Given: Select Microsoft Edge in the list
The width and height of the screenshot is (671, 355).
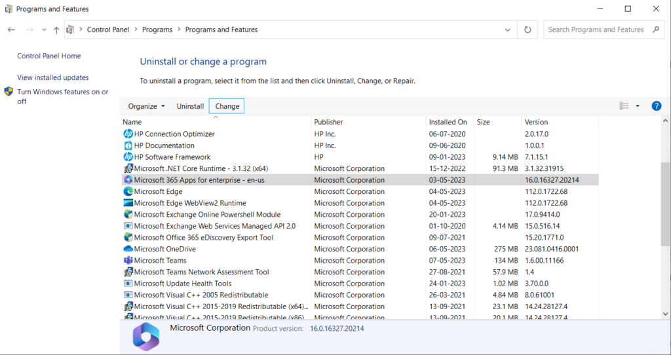Looking at the screenshot, I should click(x=159, y=192).
